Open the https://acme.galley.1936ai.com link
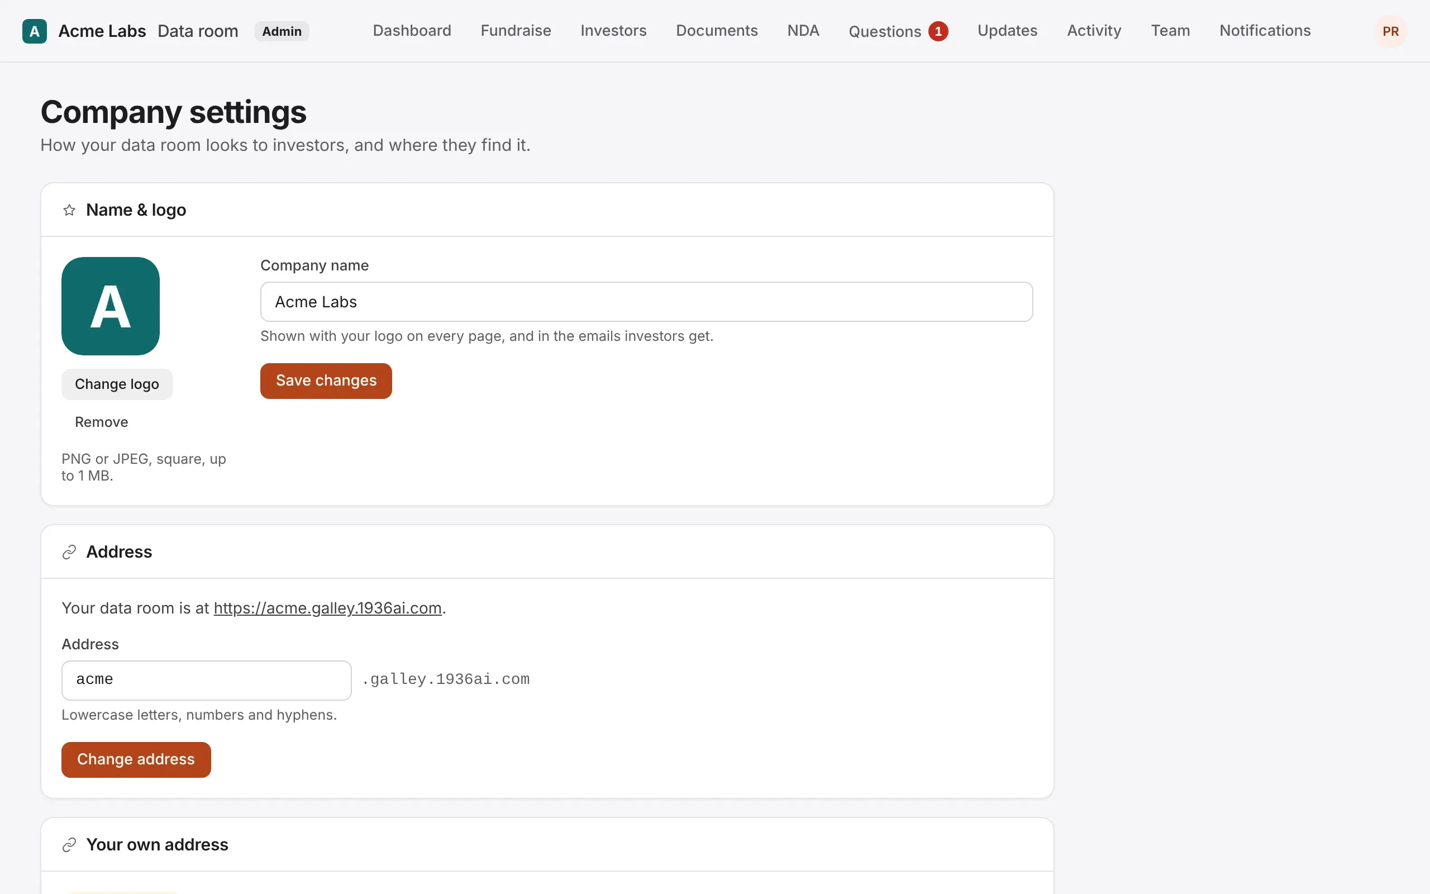Viewport: 1430px width, 894px height. (327, 608)
